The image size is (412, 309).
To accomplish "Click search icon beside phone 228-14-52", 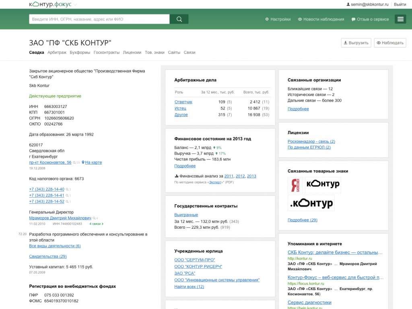I will click(x=67, y=201).
